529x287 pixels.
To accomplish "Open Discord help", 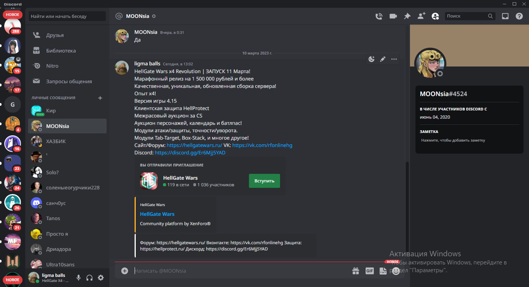I will point(519,16).
